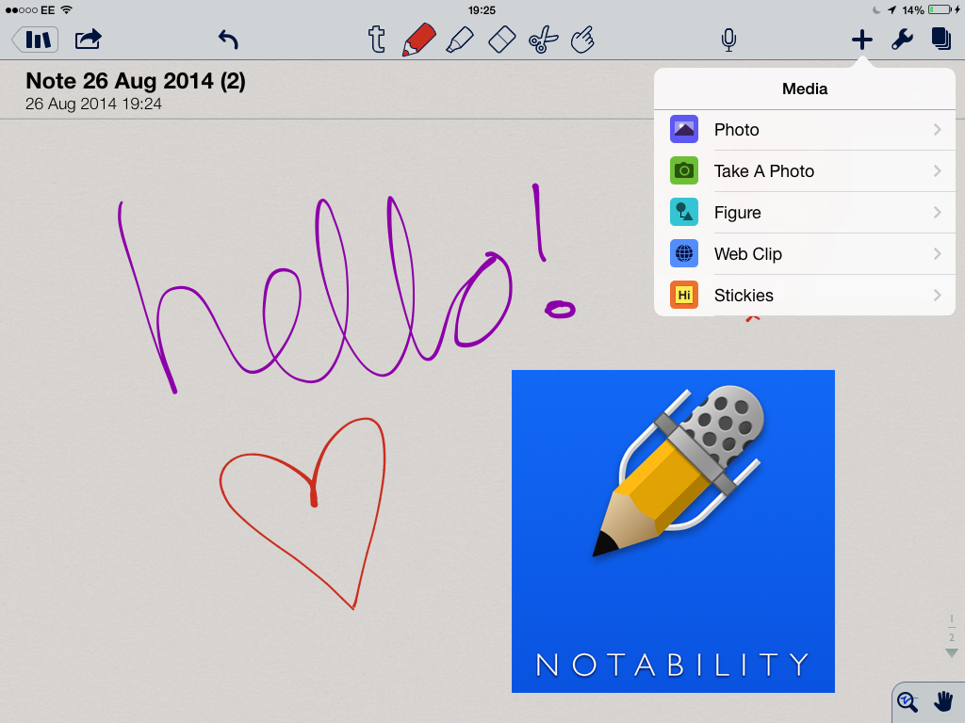Tap the Wi-Fi status icon
Screen dimensions: 965x723
coord(67,9)
